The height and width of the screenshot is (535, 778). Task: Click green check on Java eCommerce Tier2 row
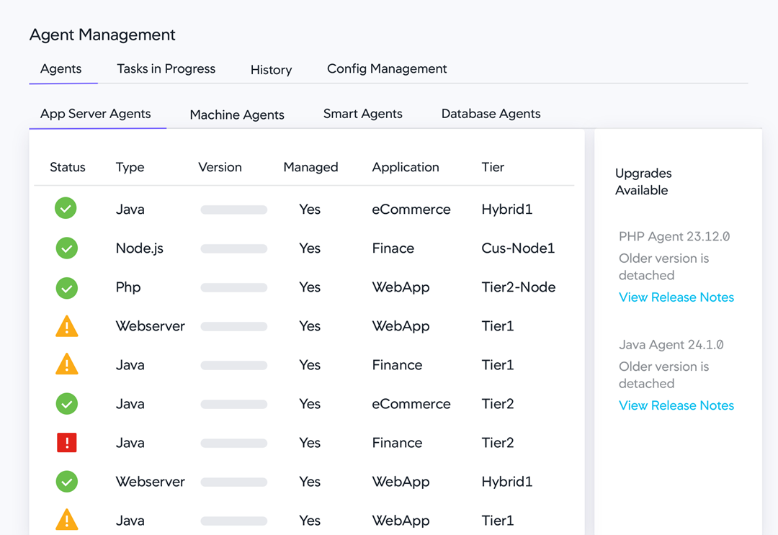(67, 404)
